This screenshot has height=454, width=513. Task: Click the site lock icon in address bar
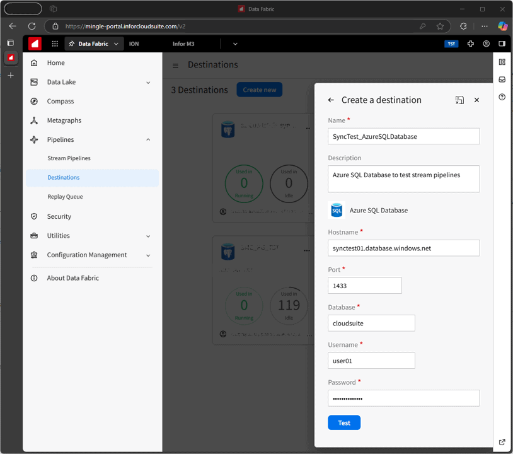(55, 26)
